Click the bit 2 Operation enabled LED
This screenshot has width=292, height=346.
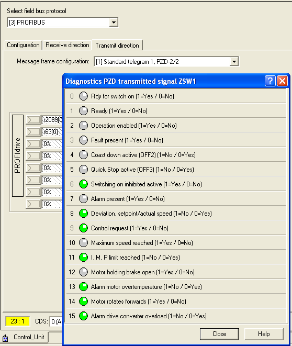click(83, 126)
